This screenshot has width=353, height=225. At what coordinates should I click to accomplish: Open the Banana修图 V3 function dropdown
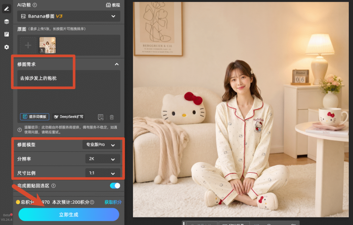point(69,16)
